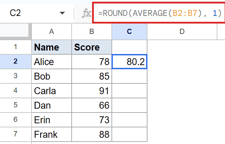Select the score cell with 78
Viewport: 225px width, 144px height.
pyautogui.click(x=92, y=62)
